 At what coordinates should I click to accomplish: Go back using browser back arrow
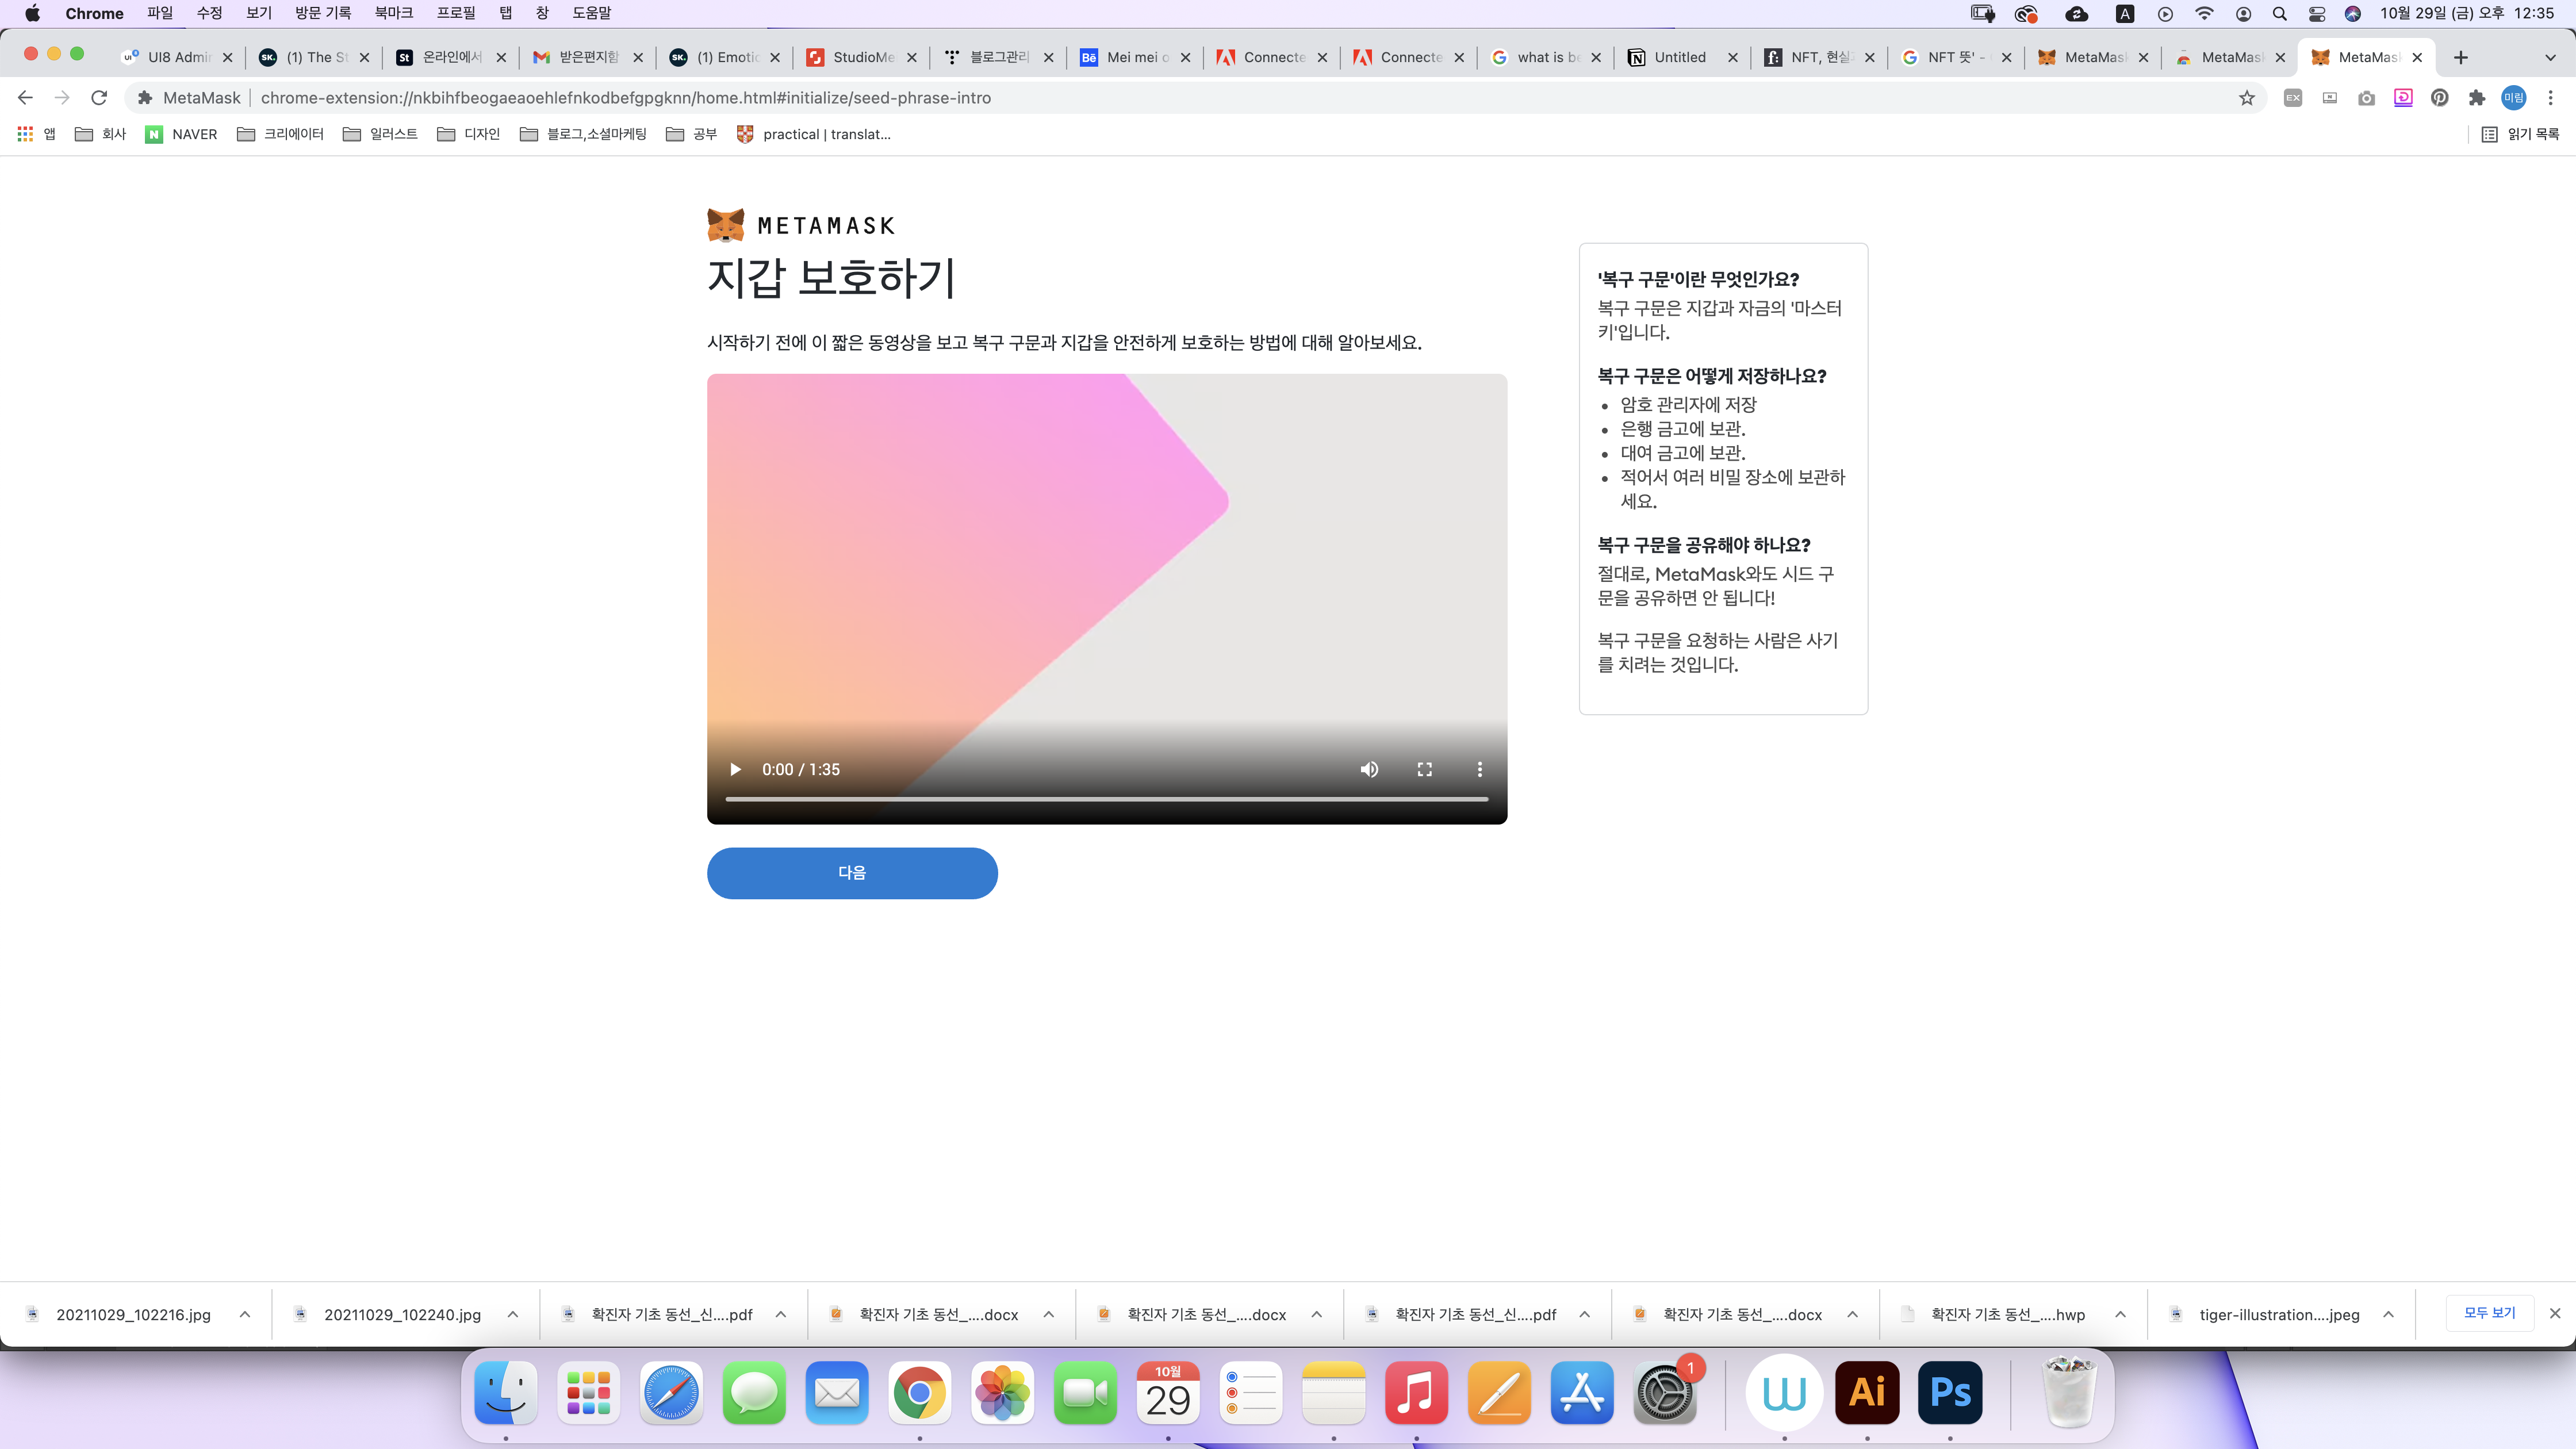[26, 97]
